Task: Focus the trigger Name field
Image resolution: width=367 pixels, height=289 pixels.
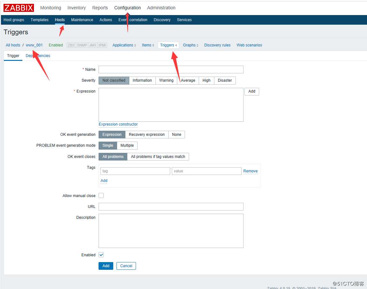Action: point(171,70)
